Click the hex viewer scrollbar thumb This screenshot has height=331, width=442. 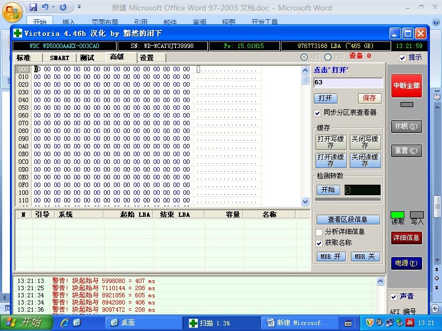point(306,79)
